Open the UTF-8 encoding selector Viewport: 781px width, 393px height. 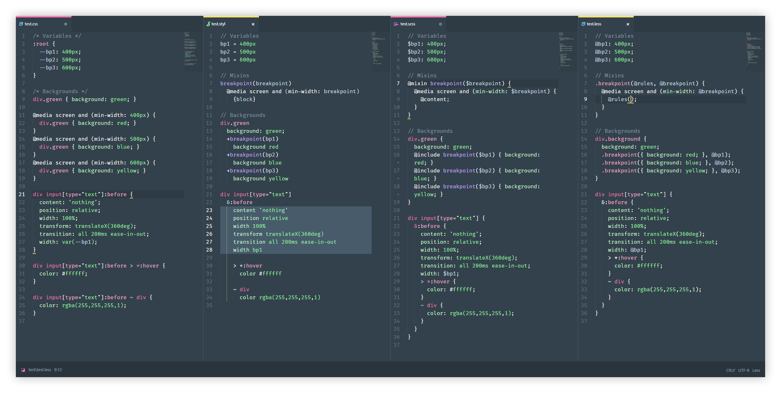(744, 370)
